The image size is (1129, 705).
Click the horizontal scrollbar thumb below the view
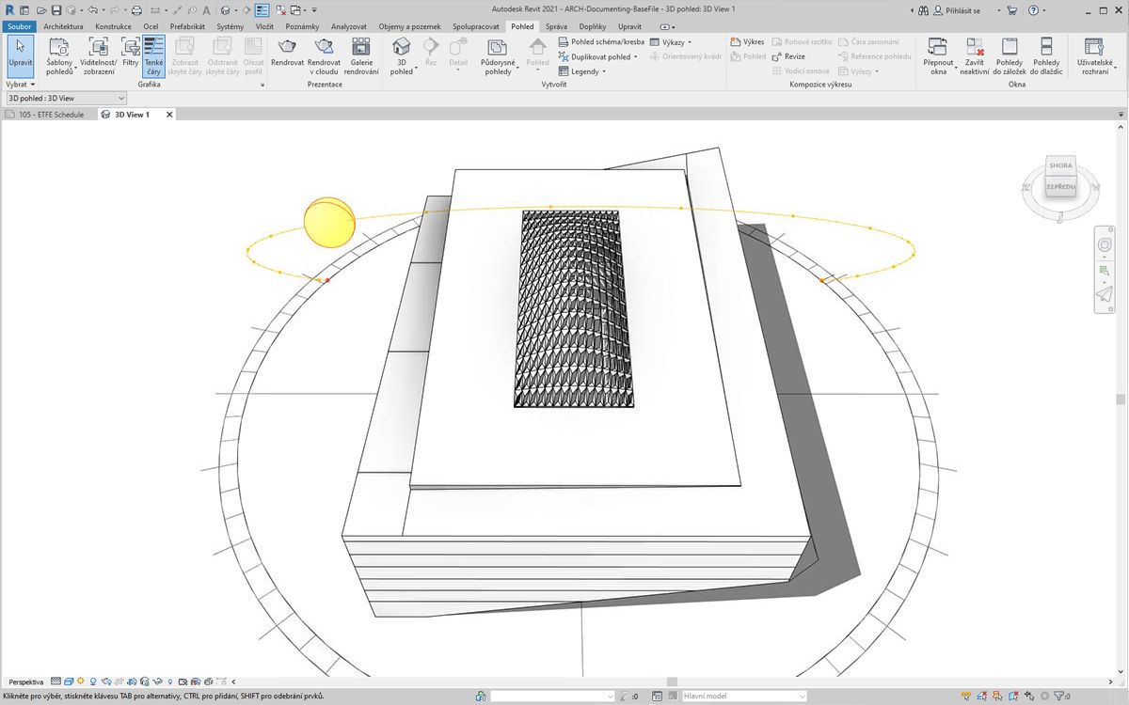coord(672,681)
